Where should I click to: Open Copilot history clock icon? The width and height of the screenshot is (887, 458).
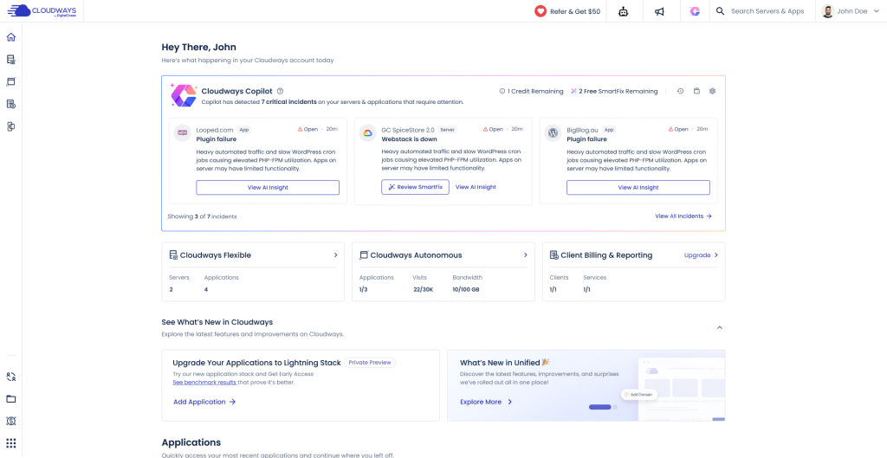tap(681, 91)
